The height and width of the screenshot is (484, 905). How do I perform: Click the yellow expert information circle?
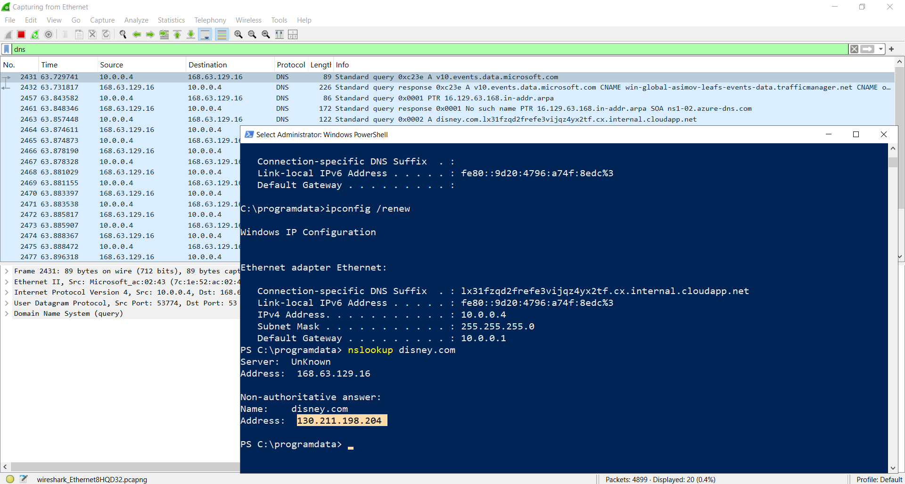point(10,479)
